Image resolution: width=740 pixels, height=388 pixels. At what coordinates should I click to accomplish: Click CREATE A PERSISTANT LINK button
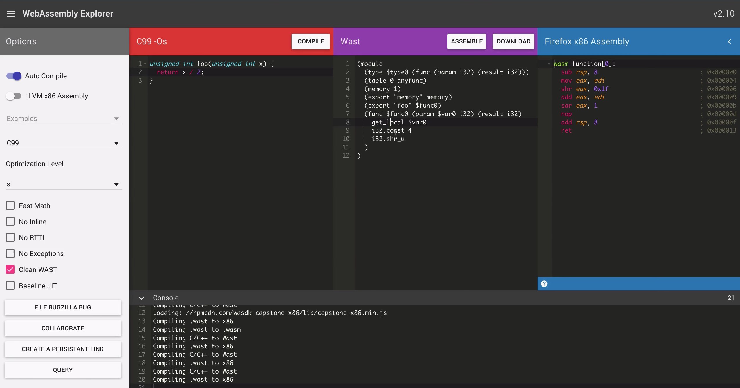coord(63,349)
